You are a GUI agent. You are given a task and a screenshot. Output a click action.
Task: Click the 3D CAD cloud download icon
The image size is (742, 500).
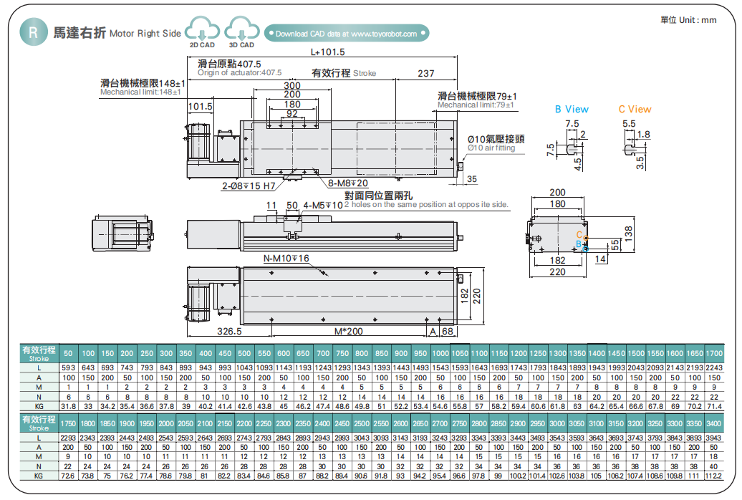tap(242, 32)
